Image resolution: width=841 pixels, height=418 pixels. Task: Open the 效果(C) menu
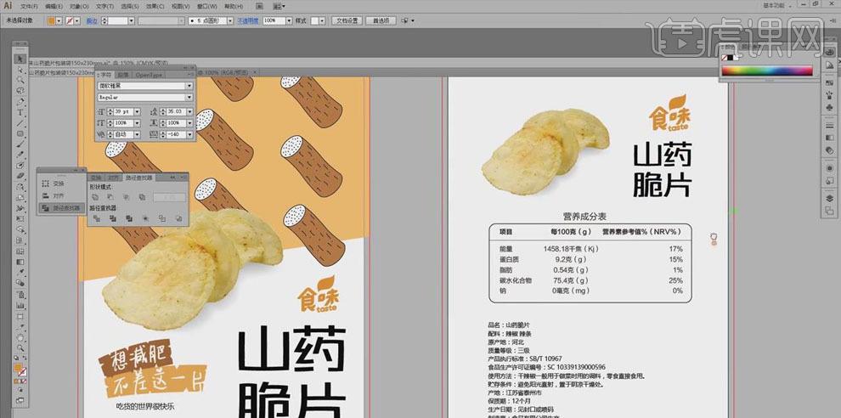155,7
